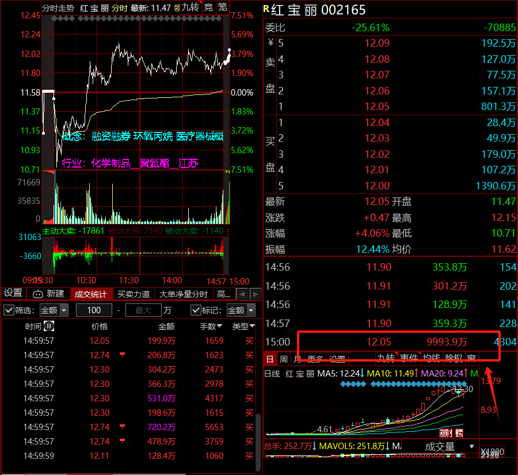Switch to the 买卖力道 tab

click(x=134, y=294)
